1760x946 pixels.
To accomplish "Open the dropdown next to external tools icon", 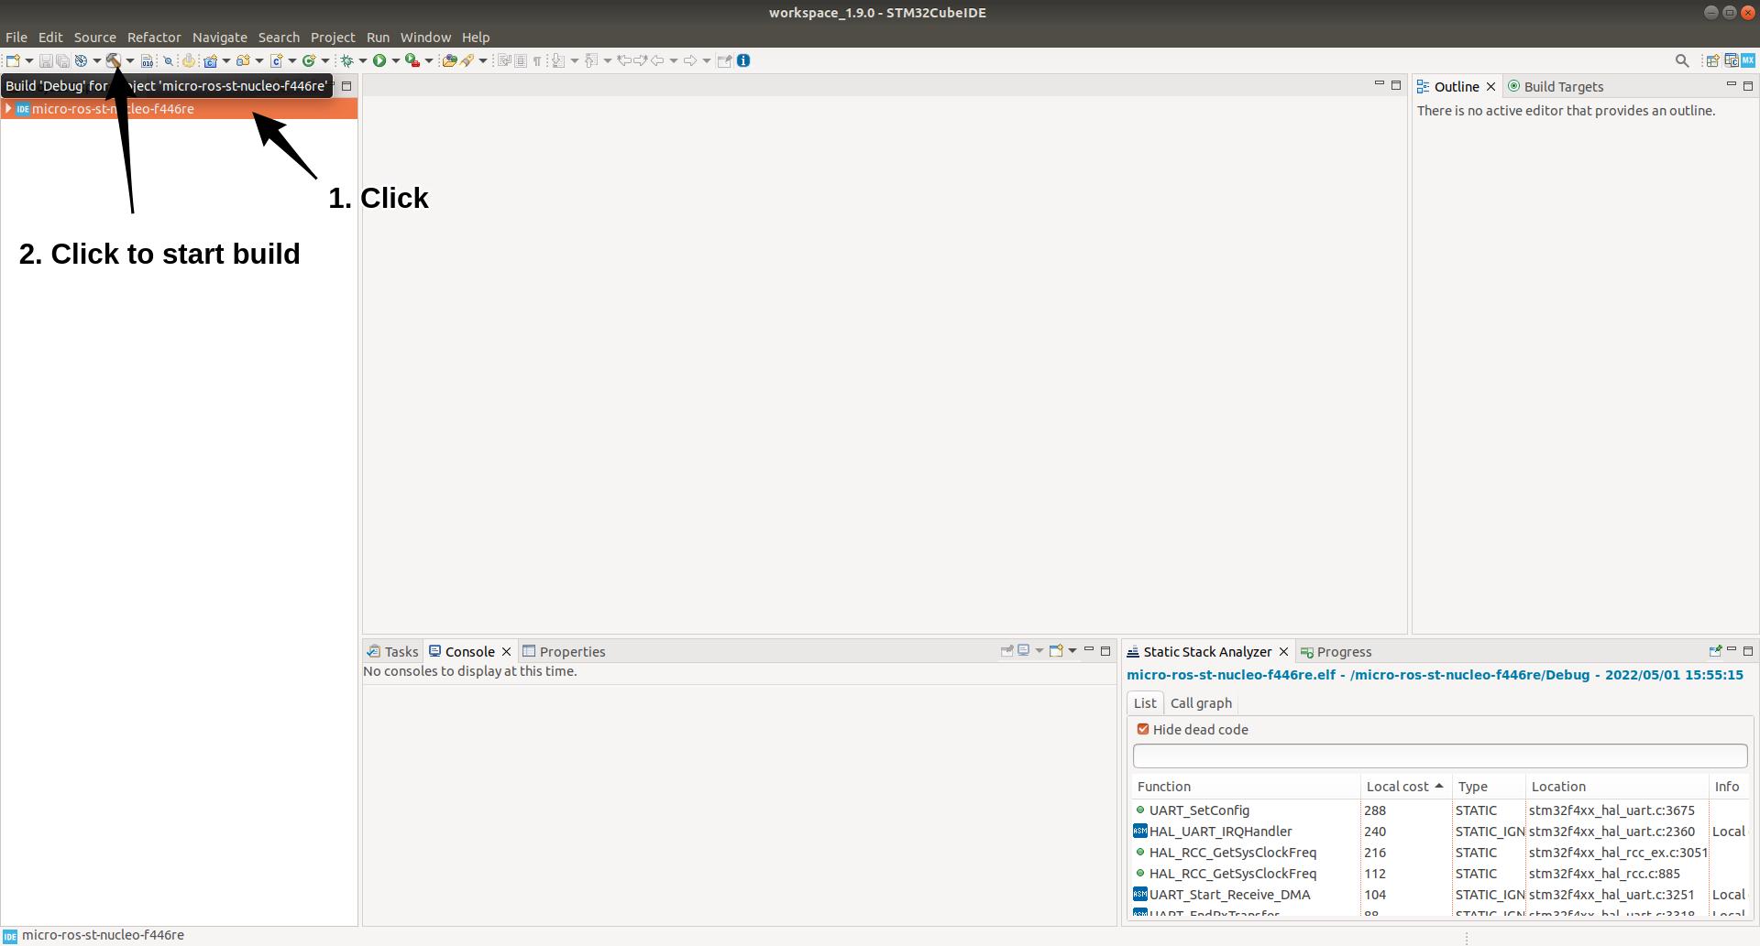I will click(429, 60).
